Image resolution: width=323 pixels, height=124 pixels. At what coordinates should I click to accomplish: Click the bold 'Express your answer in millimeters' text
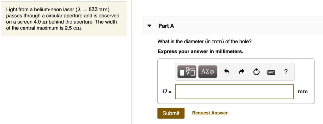click(x=200, y=51)
